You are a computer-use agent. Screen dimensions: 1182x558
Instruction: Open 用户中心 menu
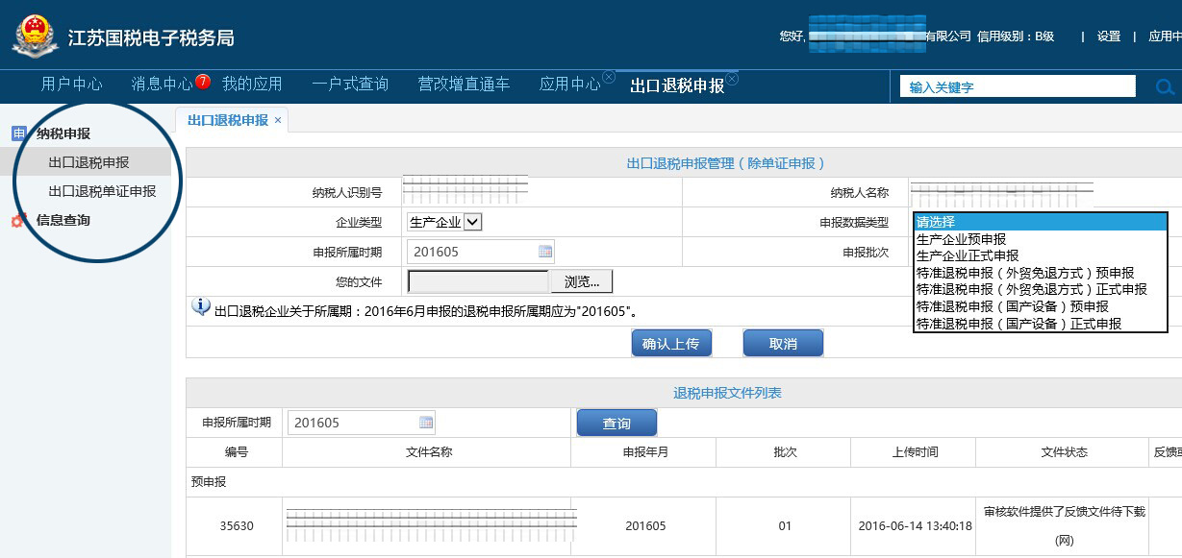tap(71, 85)
